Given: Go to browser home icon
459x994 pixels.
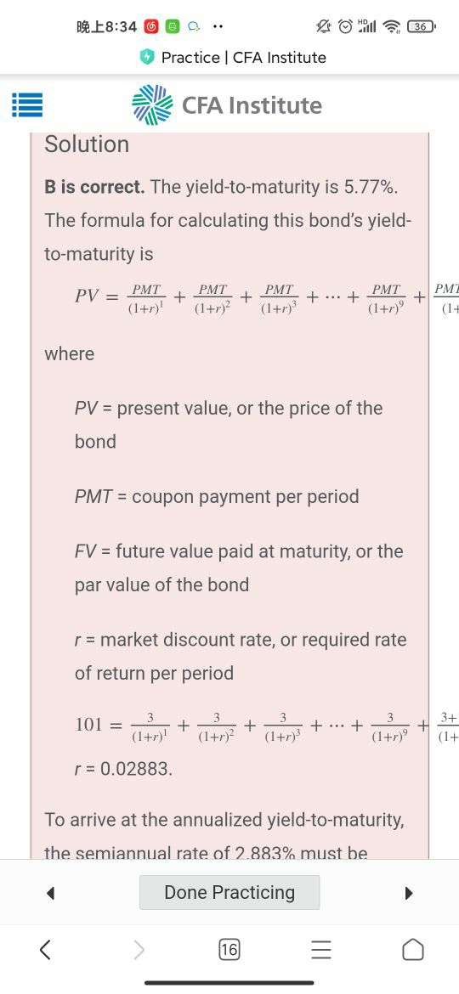Looking at the screenshot, I should tap(413, 949).
